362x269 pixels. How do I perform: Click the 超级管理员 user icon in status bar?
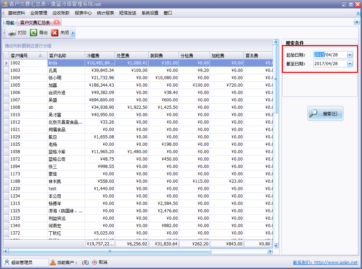[7, 262]
